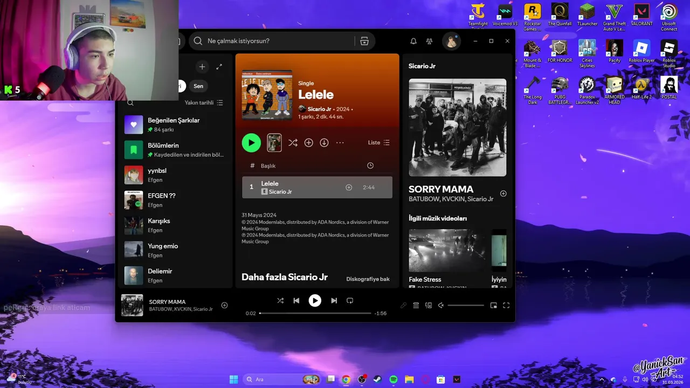Open the Spotify notifications bell
The width and height of the screenshot is (690, 388).
(x=413, y=41)
